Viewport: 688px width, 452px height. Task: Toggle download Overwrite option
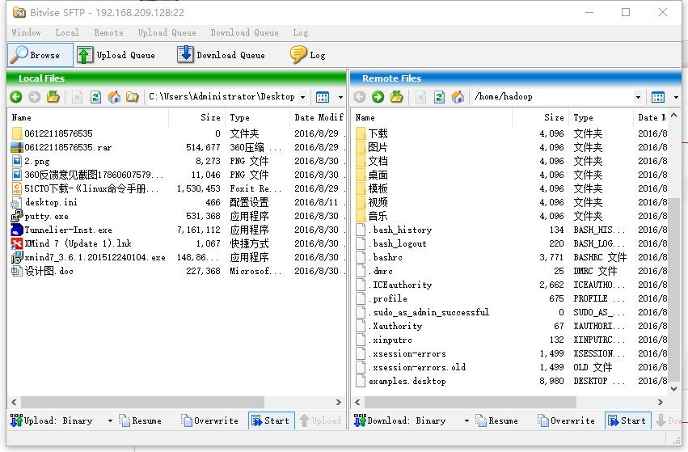567,420
